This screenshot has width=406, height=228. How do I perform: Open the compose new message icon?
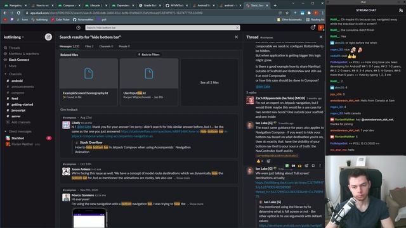click(48, 37)
